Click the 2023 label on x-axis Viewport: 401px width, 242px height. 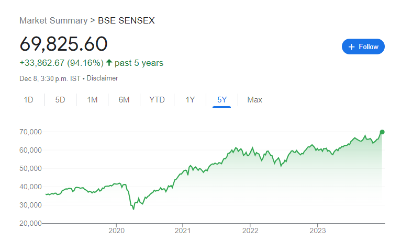(318, 231)
